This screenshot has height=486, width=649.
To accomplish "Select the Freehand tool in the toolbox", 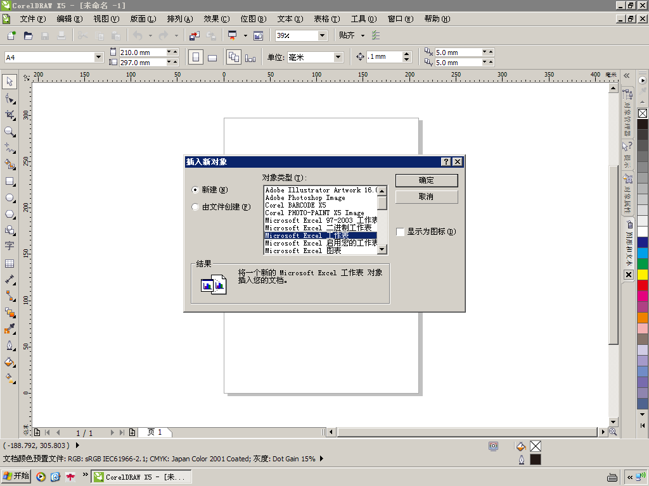I will coord(10,148).
